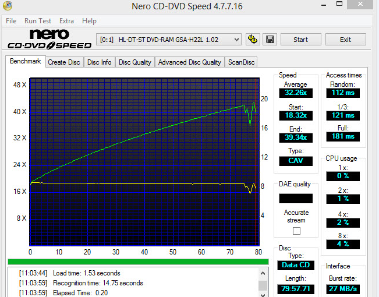Click the green test progress bar
379x297 pixels.
pyautogui.click(x=138, y=261)
